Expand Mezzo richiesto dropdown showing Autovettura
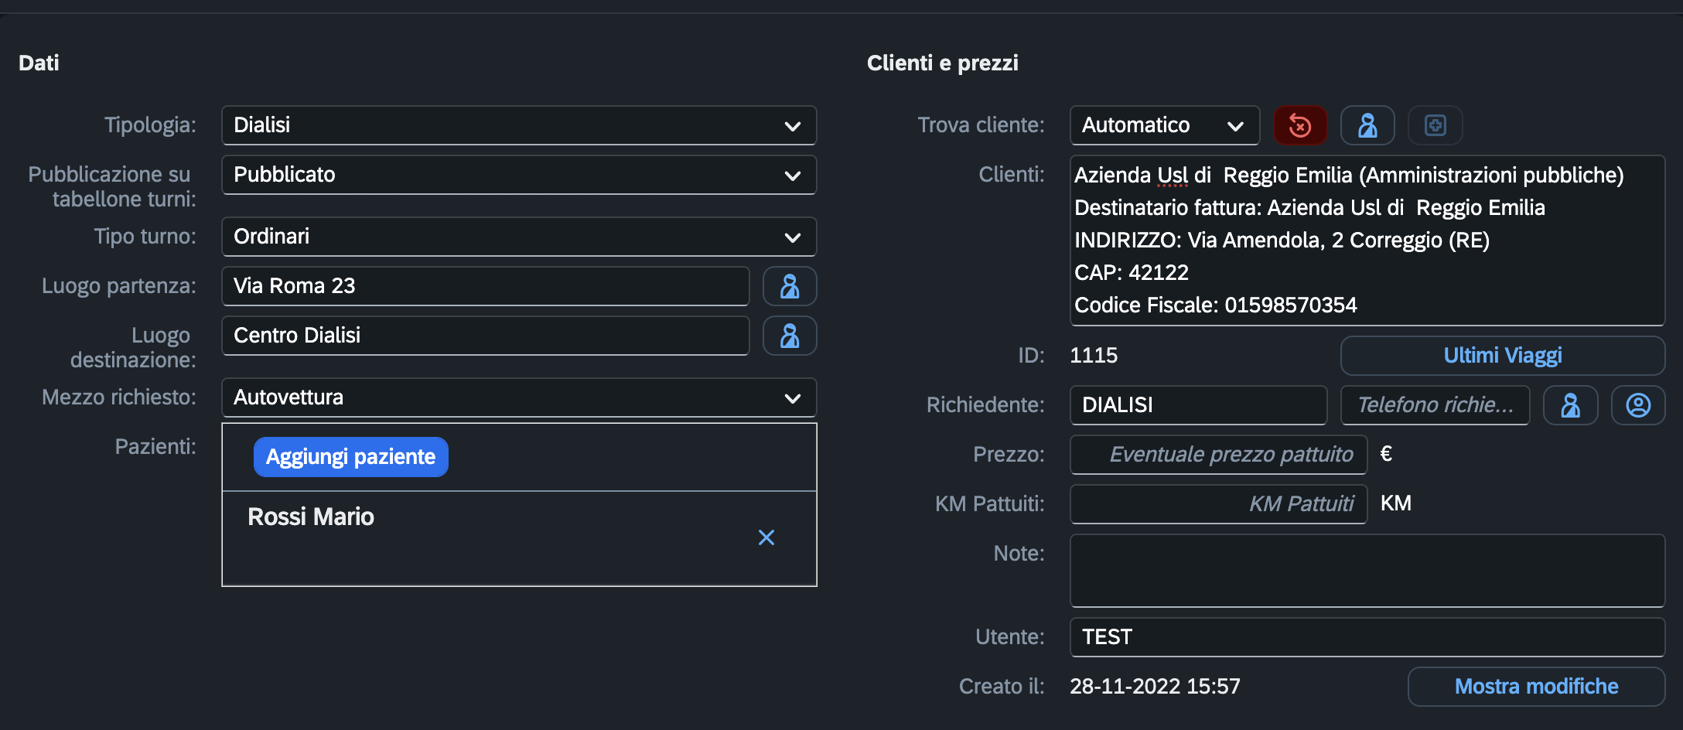 click(519, 397)
